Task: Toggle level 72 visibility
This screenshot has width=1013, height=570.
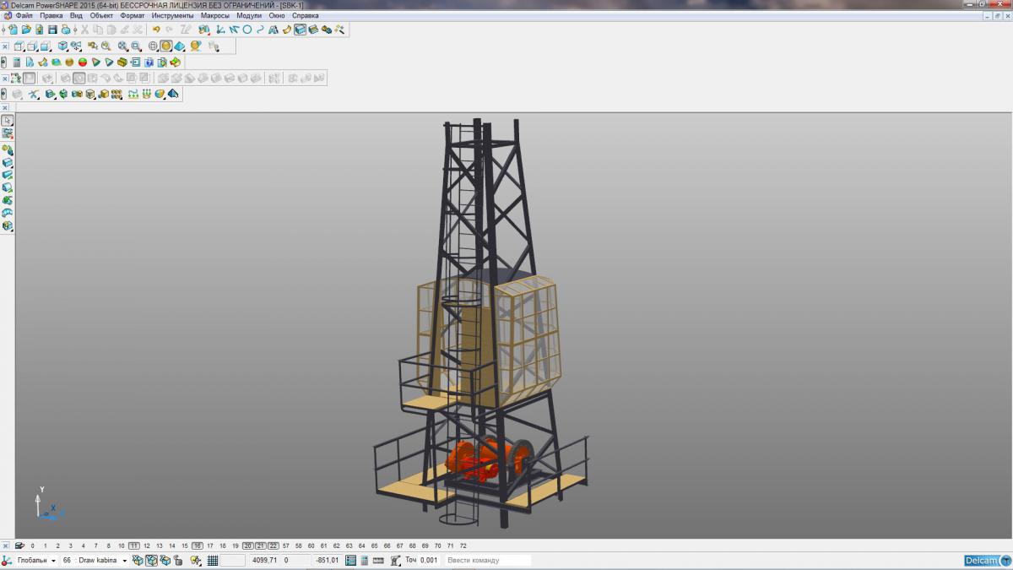Action: click(x=463, y=546)
